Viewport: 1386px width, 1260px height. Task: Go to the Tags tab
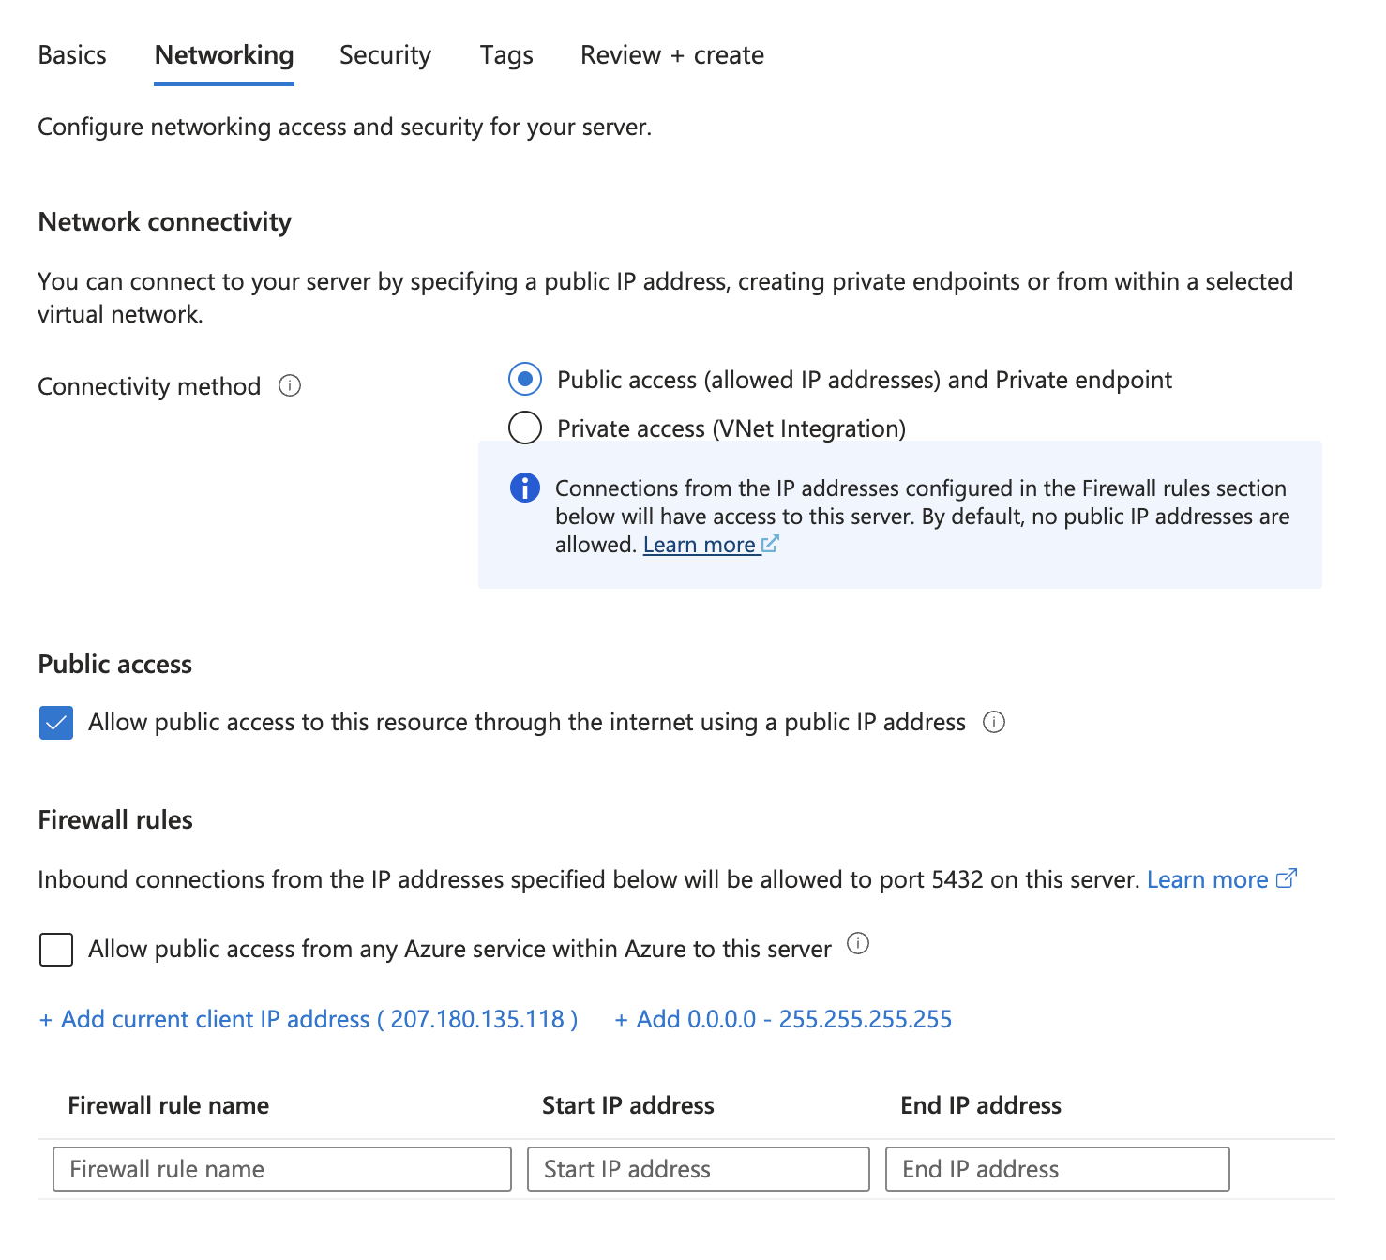coord(506,55)
